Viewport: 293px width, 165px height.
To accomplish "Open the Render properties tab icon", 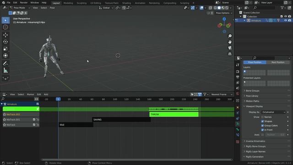I will [x=238, y=71].
